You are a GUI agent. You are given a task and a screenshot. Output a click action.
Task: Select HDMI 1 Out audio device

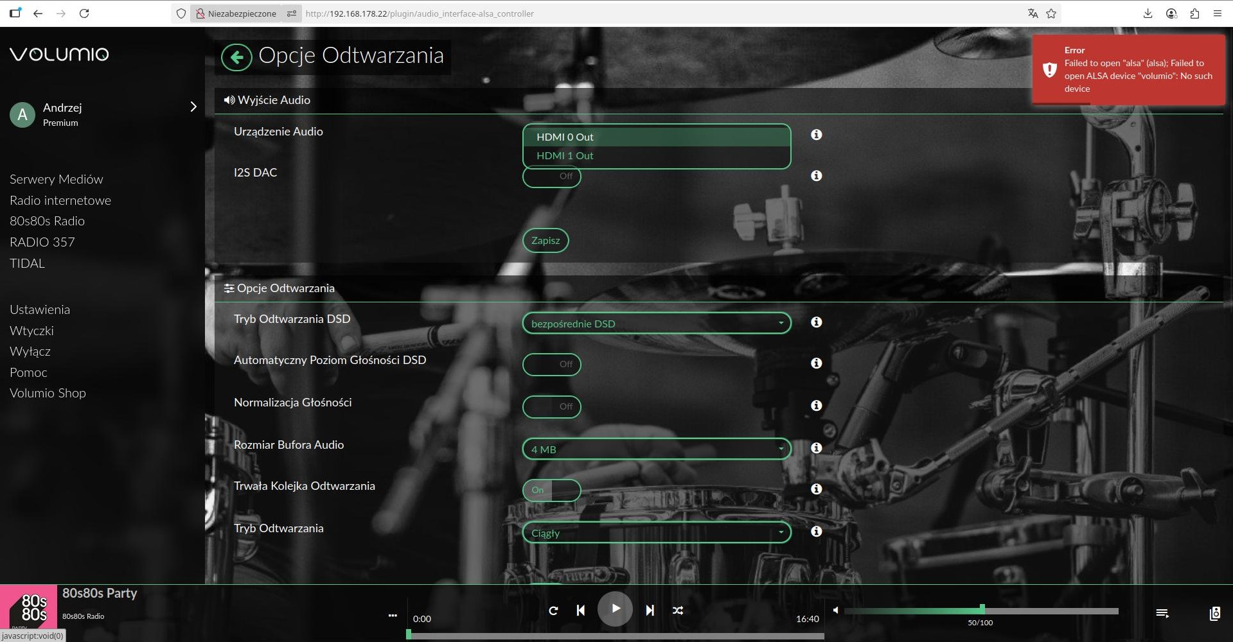(565, 156)
